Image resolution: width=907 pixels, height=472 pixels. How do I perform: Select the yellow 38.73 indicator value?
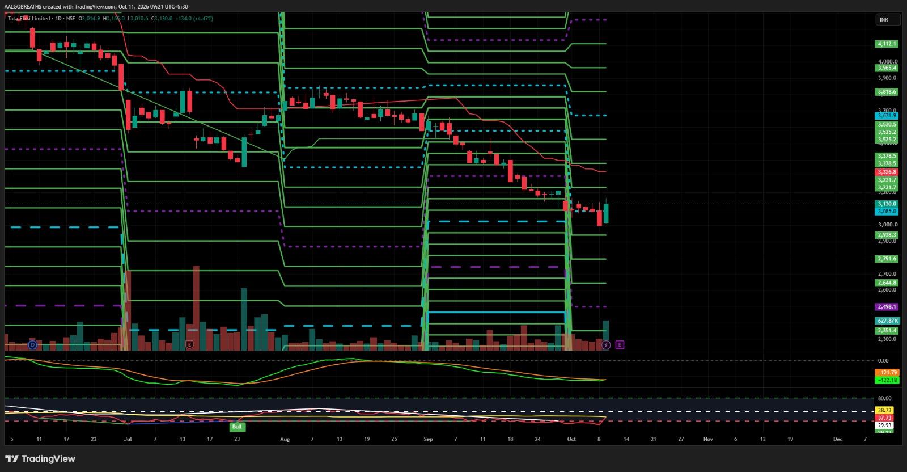pos(885,410)
